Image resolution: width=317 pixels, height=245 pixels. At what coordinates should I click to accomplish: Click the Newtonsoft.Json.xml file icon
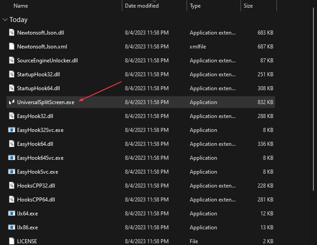point(12,47)
